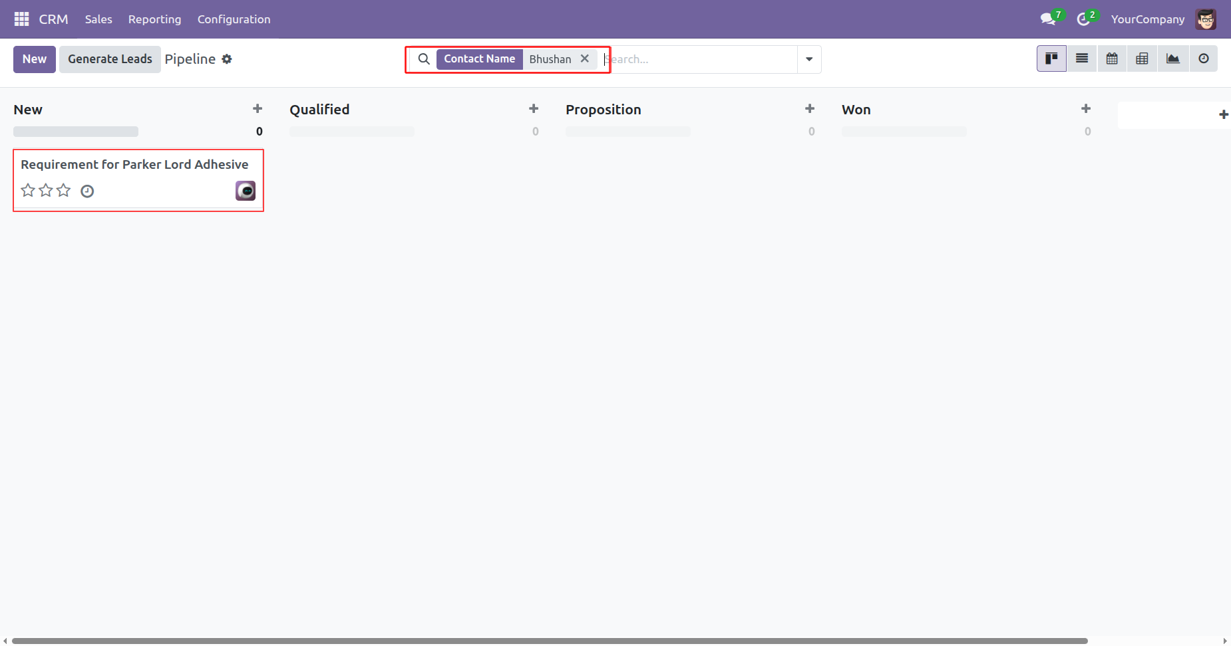This screenshot has width=1231, height=646.
Task: Click the Pipeline breadcrumb title
Action: (190, 59)
